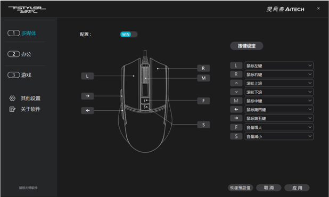The width and height of the screenshot is (329, 197).
Task: Switch to profile 1 多媒体
Action: pyautogui.click(x=22, y=33)
